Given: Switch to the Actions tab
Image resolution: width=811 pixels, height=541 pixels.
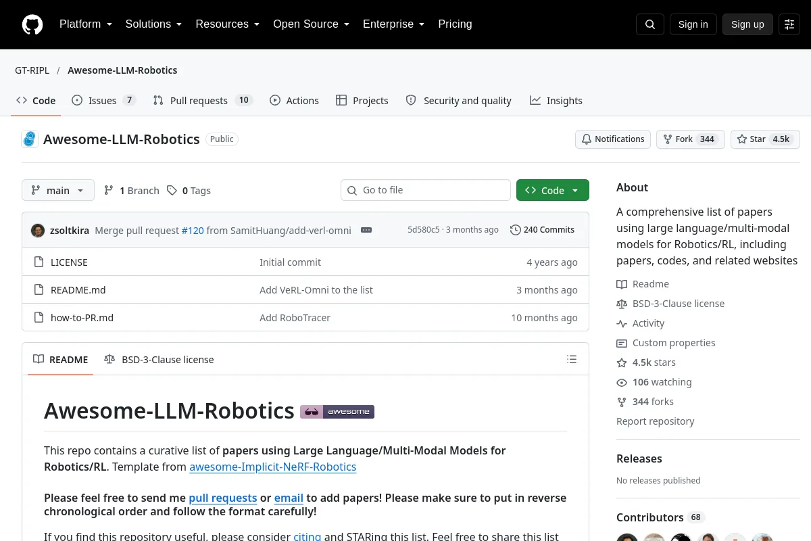Looking at the screenshot, I should click(x=294, y=101).
